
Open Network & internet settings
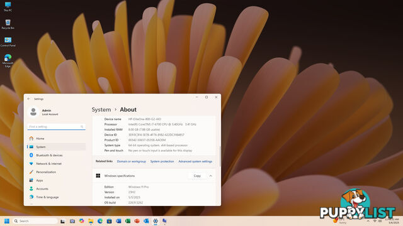(56, 163)
